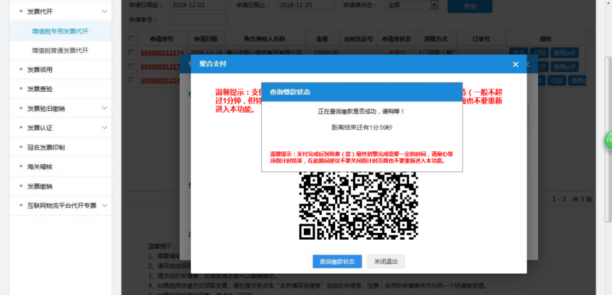612x295 pixels.
Task: Select 发票领用 menu item
Action: 39,70
